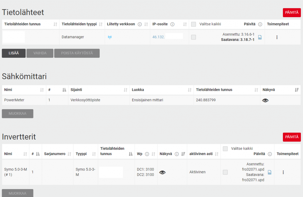The image size is (303, 197).
Task: Sort Sähkömittari table by Luokka column
Action: (x=190, y=90)
